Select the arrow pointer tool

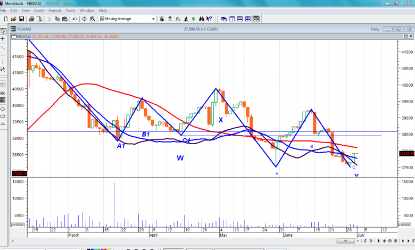(x=3, y=31)
